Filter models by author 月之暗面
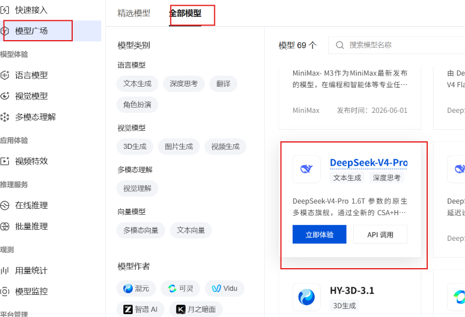 [x=196, y=309]
